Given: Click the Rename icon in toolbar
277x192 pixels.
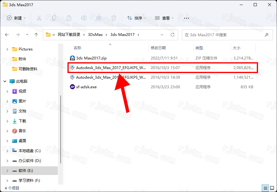Looking at the screenshot, I should 84,18.
